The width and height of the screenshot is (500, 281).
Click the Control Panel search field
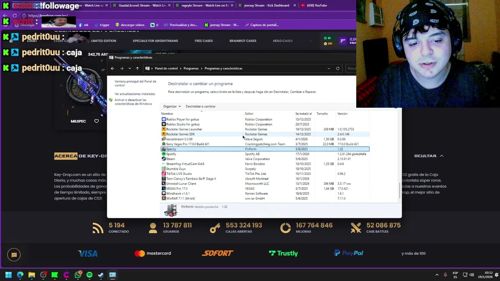coord(351,68)
